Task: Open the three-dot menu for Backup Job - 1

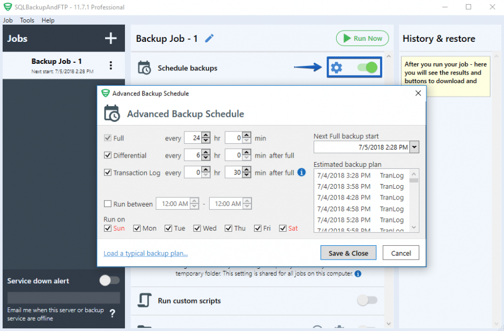Action: [111, 65]
